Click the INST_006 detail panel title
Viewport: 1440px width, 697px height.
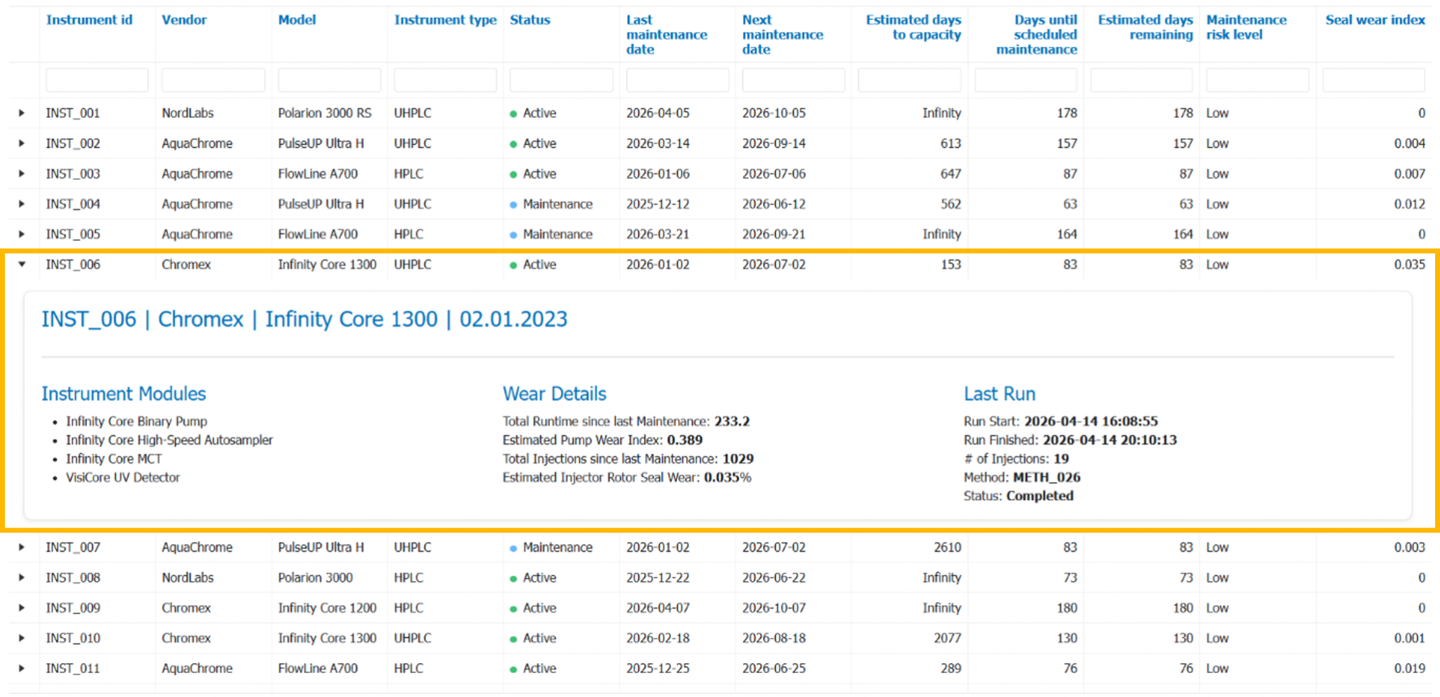point(304,319)
